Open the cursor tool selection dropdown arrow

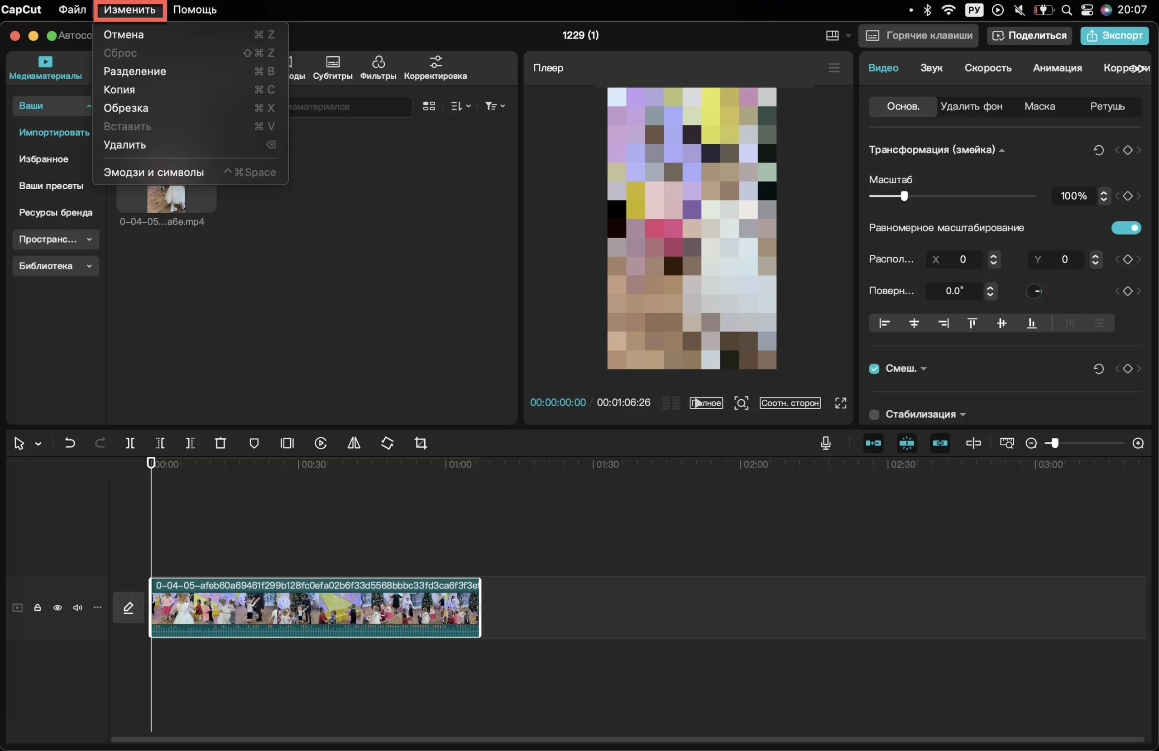click(38, 444)
